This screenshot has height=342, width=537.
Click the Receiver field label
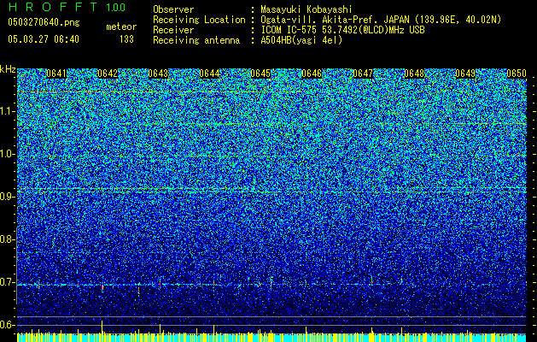pos(173,30)
